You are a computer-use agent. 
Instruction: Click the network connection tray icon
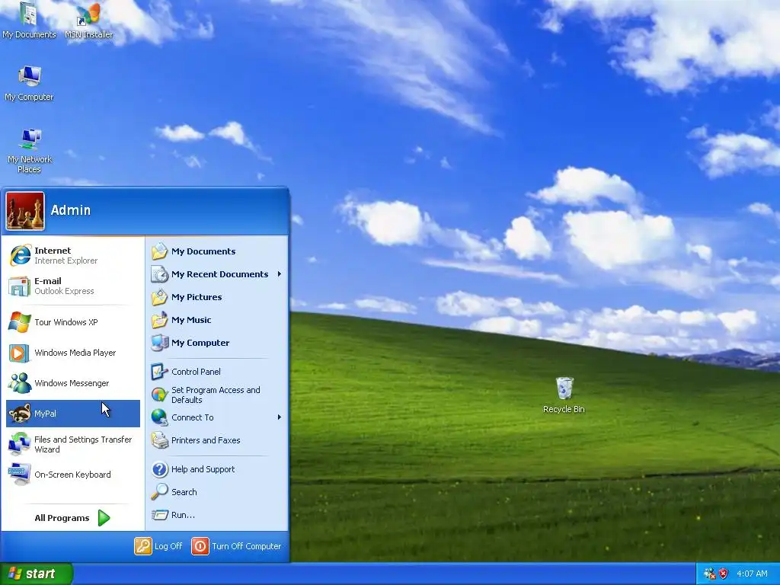(710, 574)
